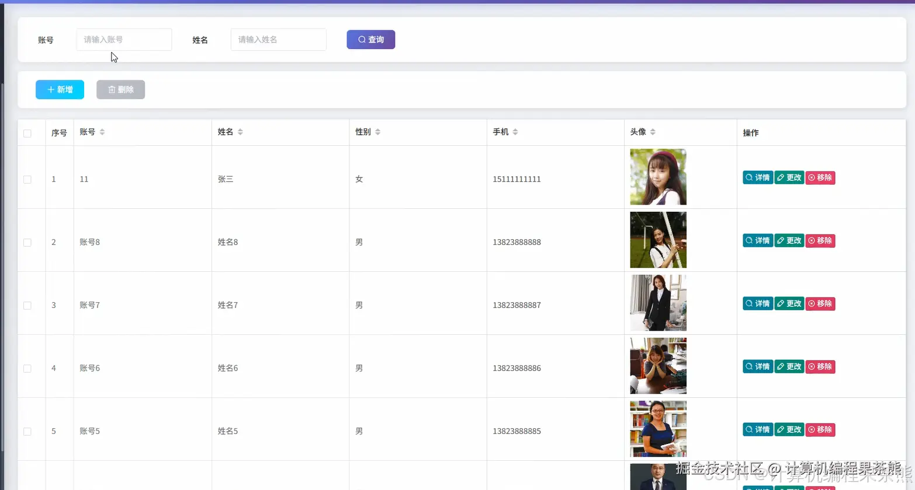Tick the select-all checkbox in table header
Viewport: 915px width, 490px height.
(x=27, y=134)
